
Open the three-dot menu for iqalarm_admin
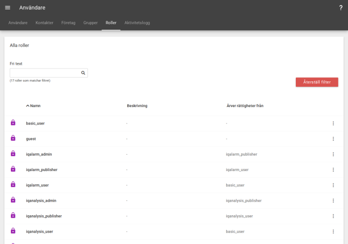tap(333, 154)
